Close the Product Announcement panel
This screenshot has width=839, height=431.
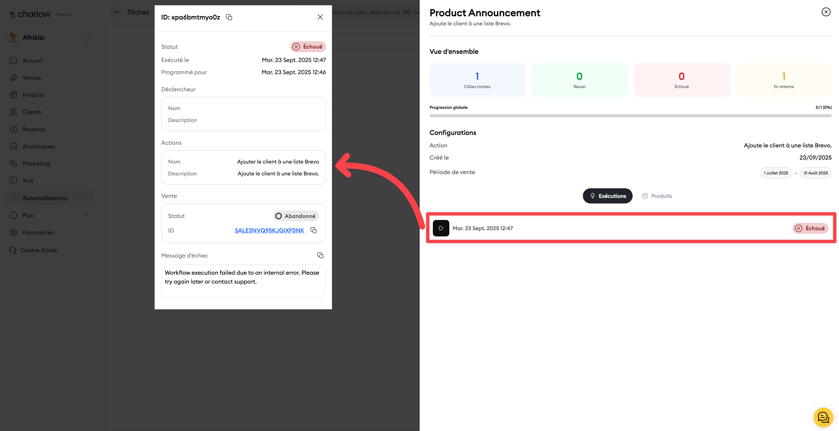pyautogui.click(x=825, y=12)
